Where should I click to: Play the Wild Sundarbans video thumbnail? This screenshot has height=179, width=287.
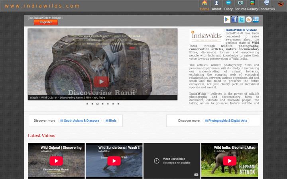(114, 161)
